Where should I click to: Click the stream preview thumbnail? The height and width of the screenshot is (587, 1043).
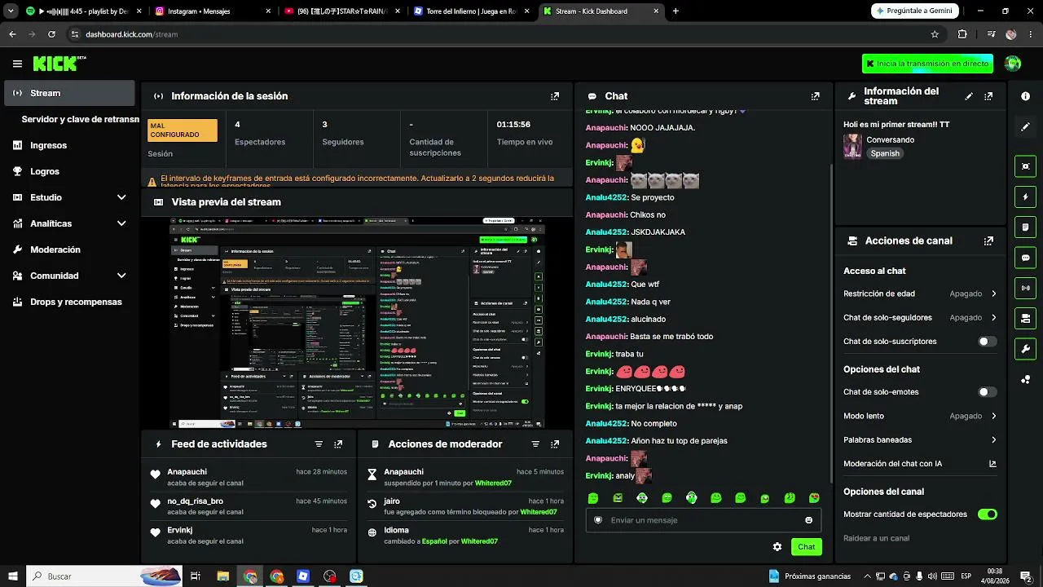point(357,322)
